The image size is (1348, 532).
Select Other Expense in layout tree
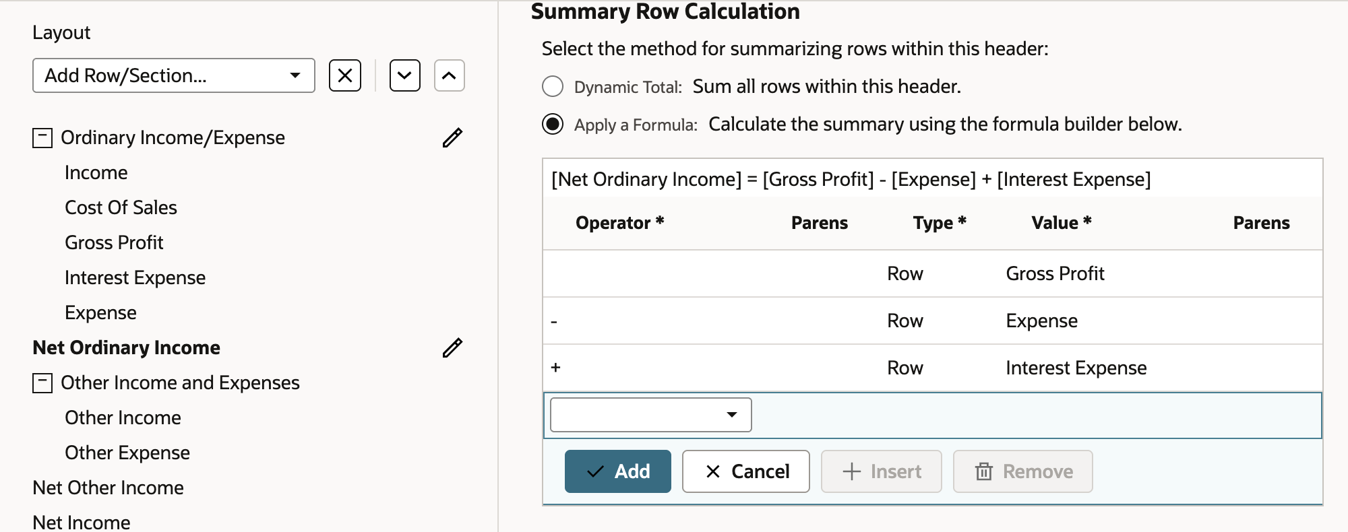pos(127,453)
